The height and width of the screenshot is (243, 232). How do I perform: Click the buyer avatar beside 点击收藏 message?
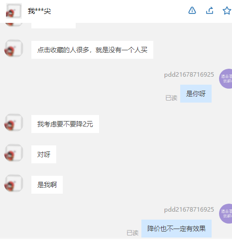13,48
